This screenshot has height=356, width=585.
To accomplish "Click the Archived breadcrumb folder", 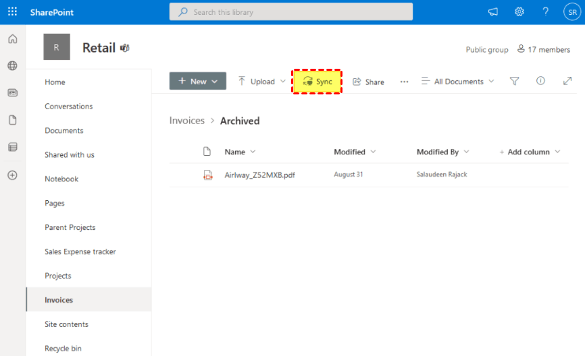I will (240, 121).
